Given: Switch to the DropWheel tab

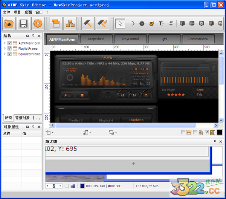Looking at the screenshot, I should point(96,39).
